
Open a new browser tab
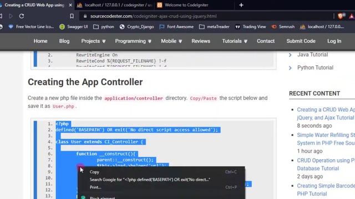point(241,5)
